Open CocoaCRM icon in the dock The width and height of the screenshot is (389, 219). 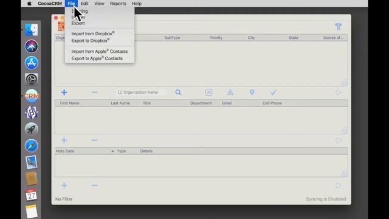(x=31, y=96)
